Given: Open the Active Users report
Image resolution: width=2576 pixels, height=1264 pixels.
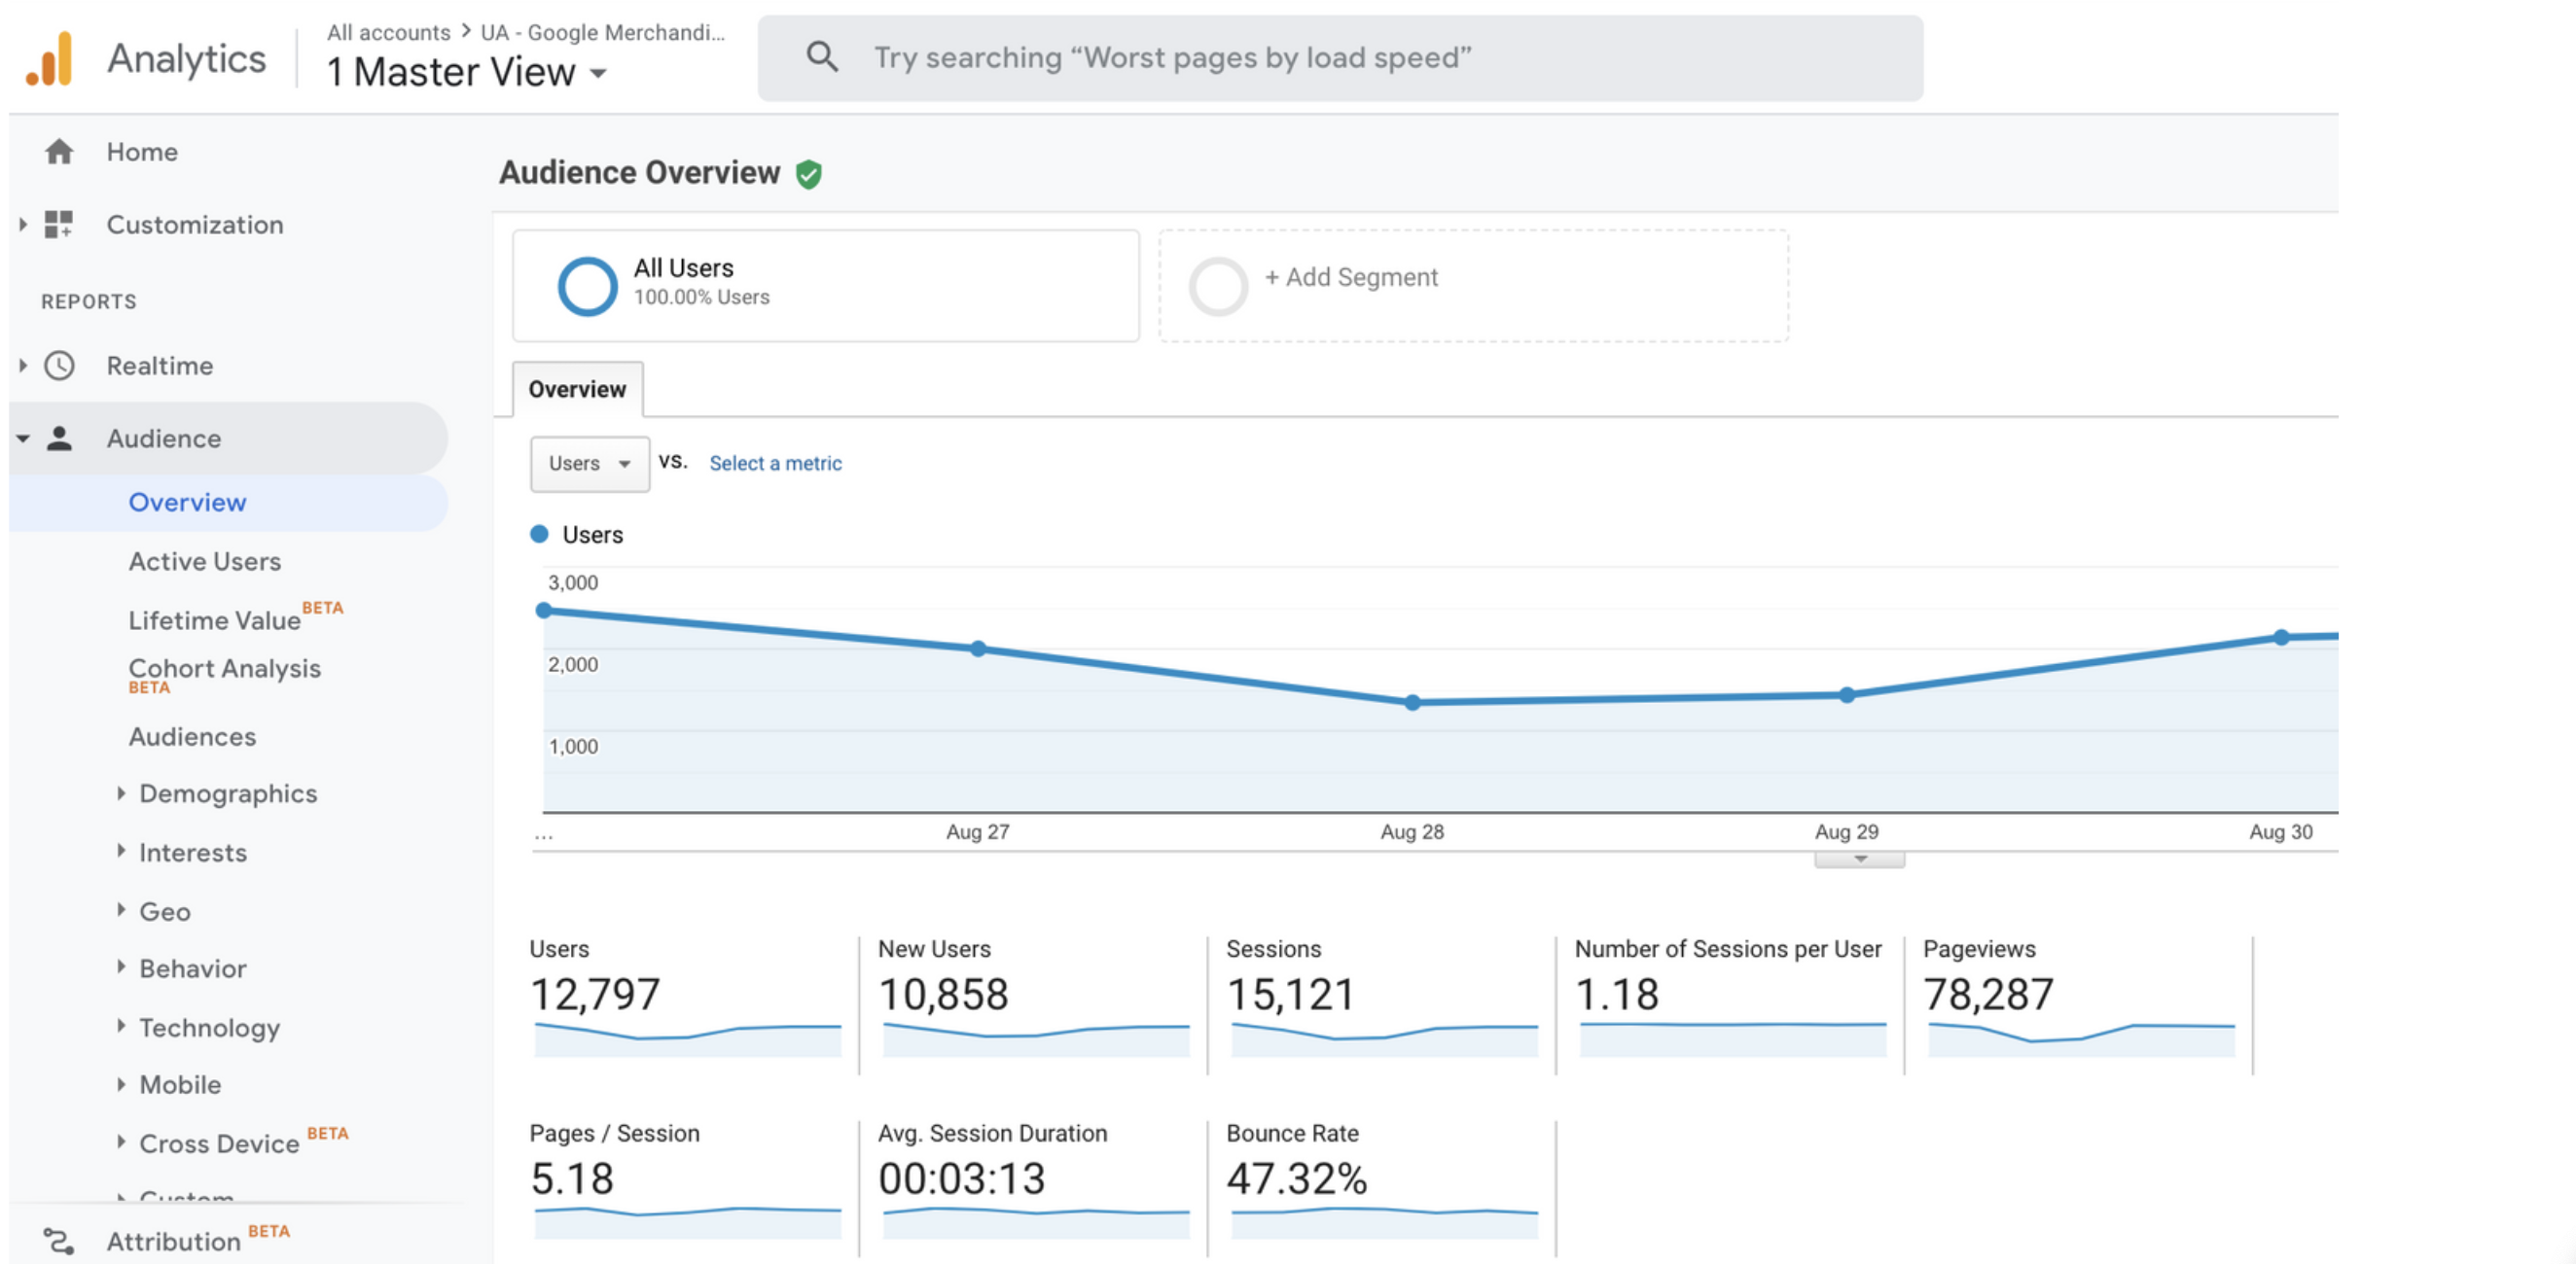Looking at the screenshot, I should click(x=204, y=562).
